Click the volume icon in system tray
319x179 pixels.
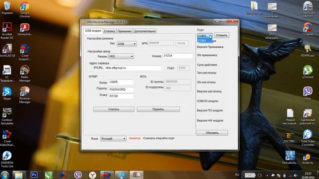click(x=296, y=176)
